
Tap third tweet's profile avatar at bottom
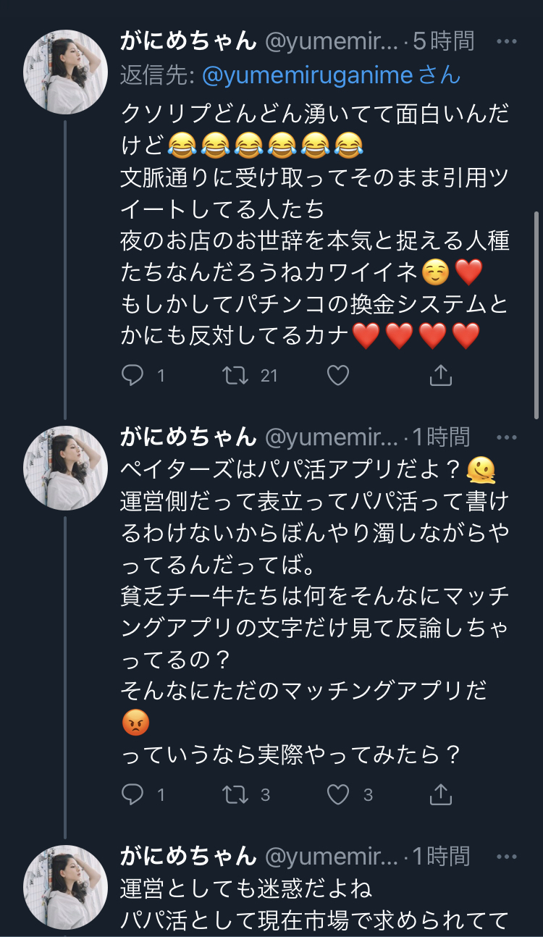tap(66, 887)
